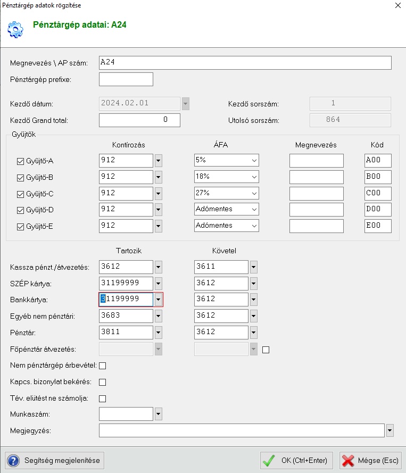Enable Nem pénztárgép árbevétel checkbox
Image resolution: width=406 pixels, height=473 pixels.
coord(103,366)
